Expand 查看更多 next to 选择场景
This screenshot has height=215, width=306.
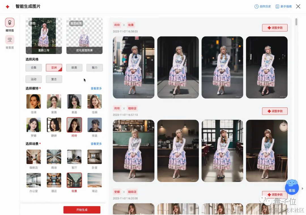coord(96,144)
